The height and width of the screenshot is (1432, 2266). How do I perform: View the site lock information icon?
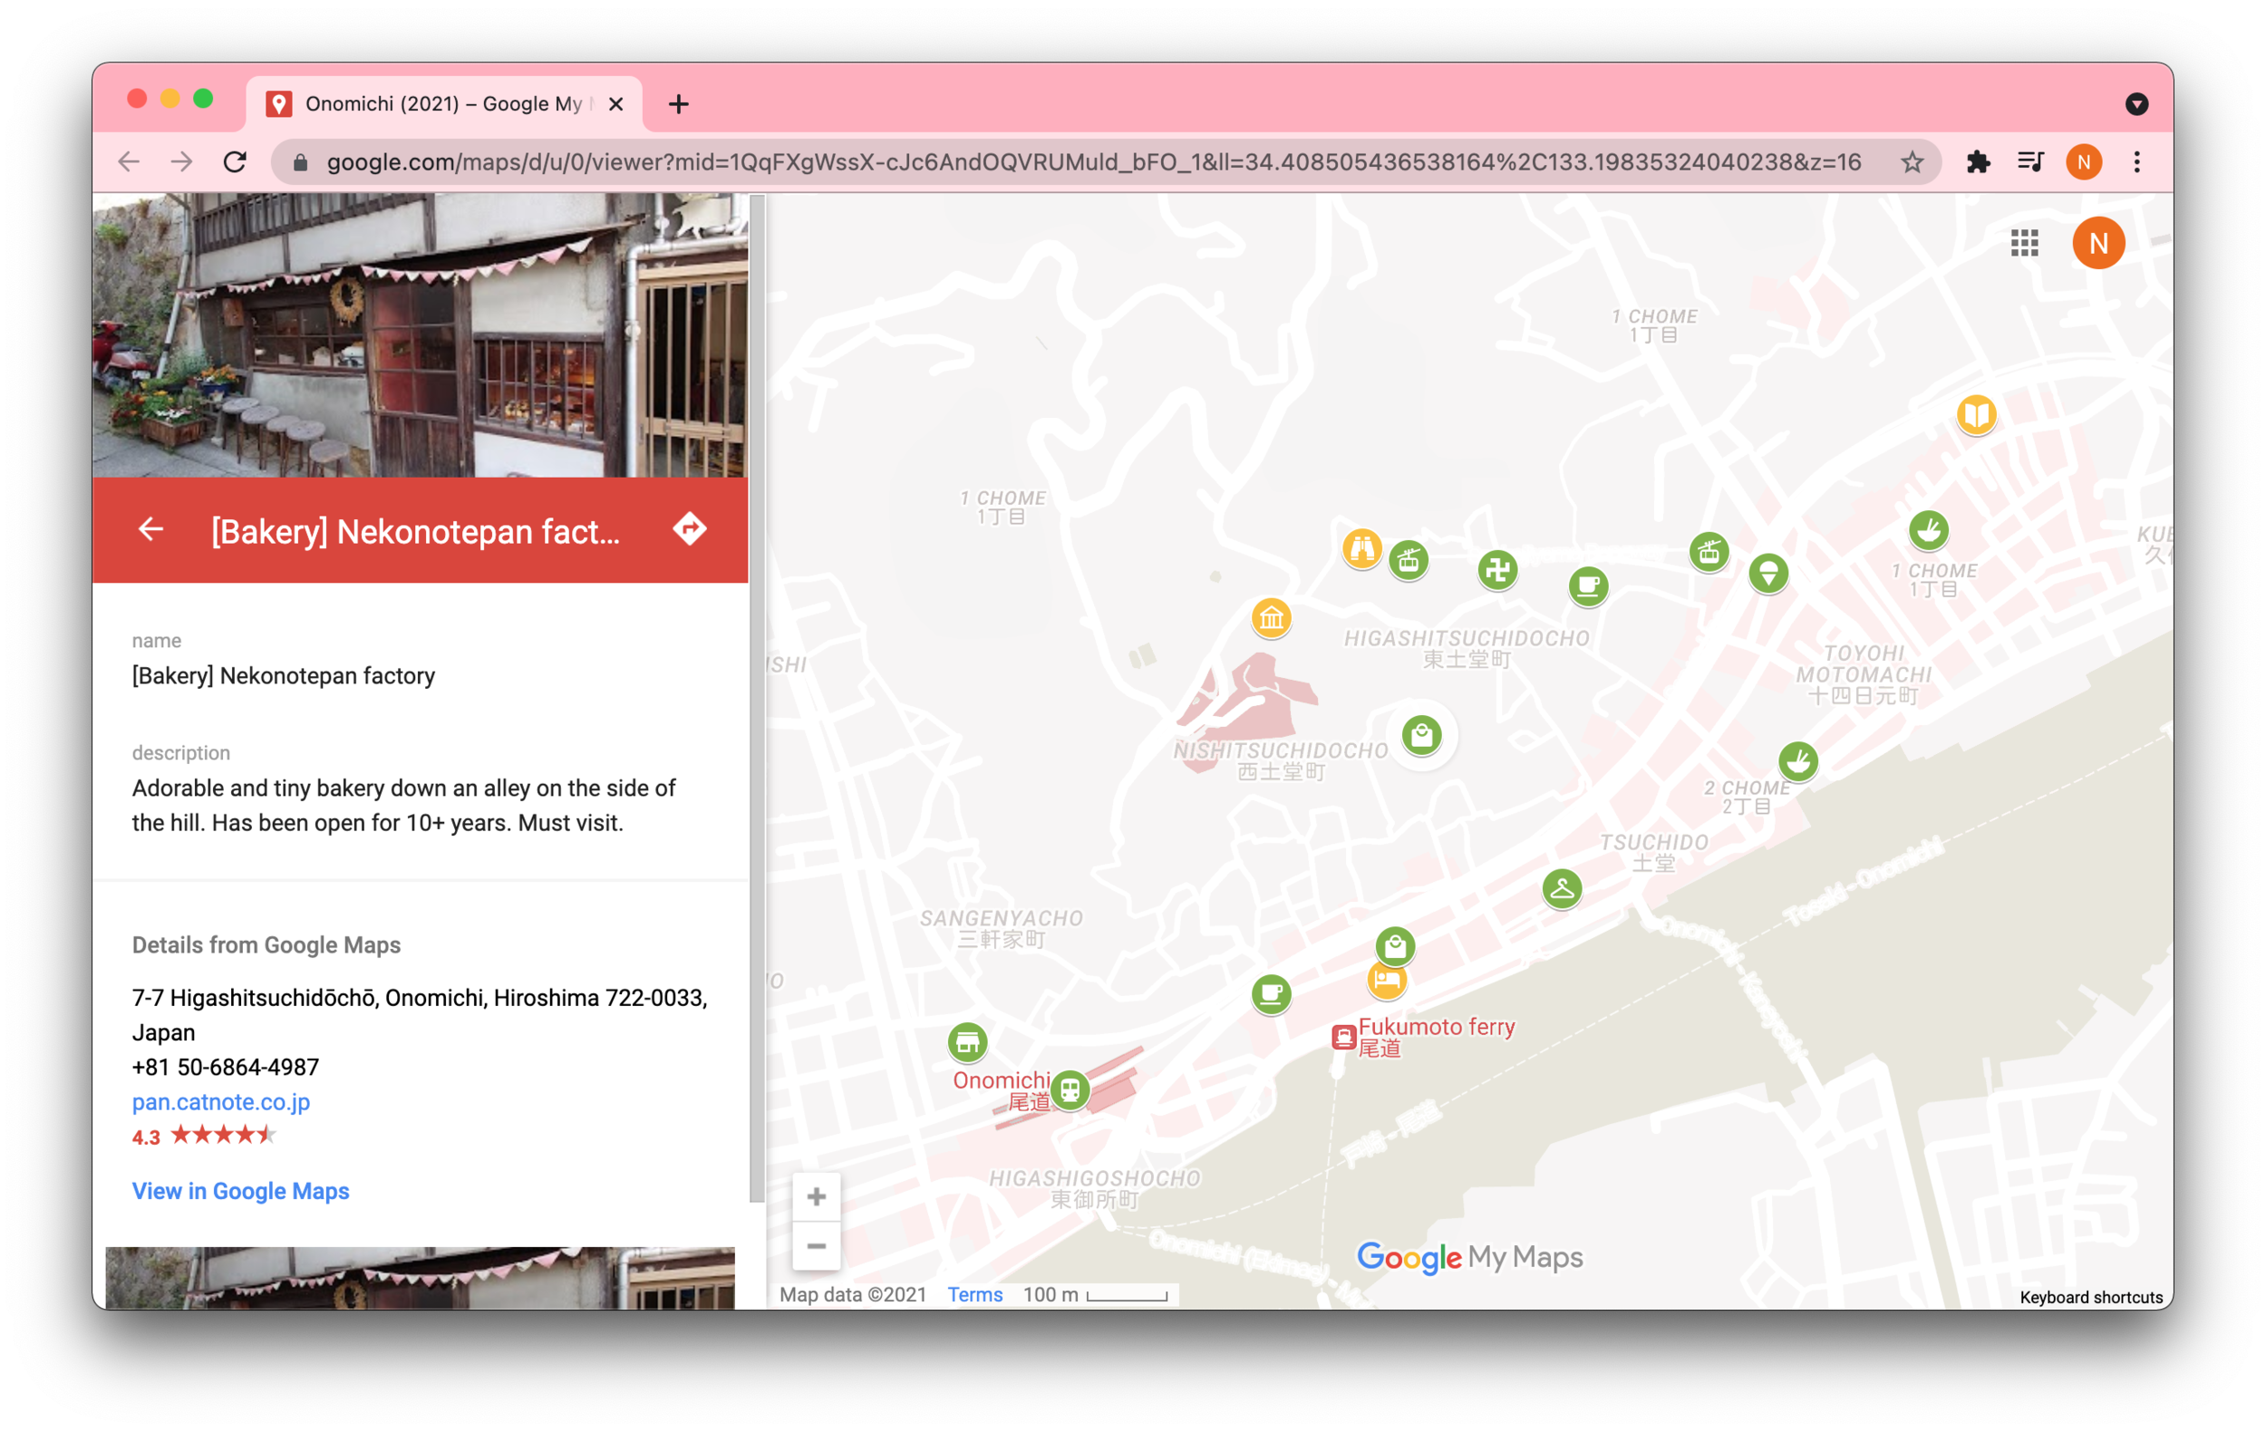tap(300, 162)
